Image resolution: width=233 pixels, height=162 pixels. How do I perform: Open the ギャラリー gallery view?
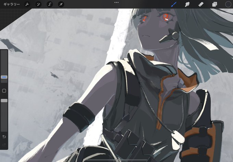coord(12,4)
